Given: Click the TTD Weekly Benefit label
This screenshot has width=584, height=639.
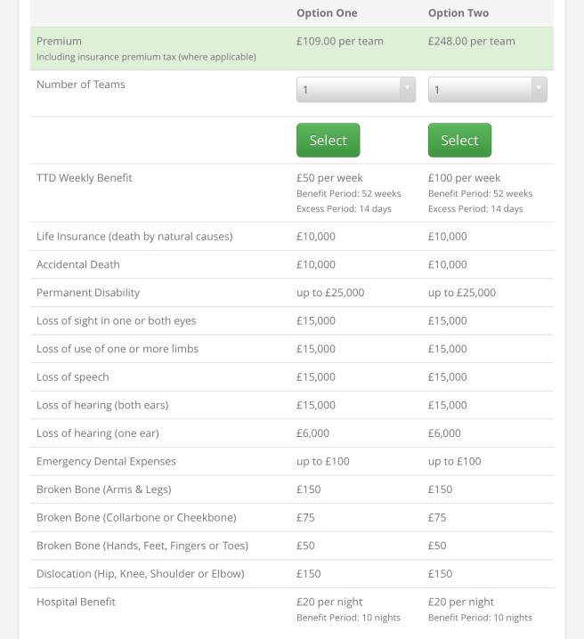Looking at the screenshot, I should (x=84, y=178).
